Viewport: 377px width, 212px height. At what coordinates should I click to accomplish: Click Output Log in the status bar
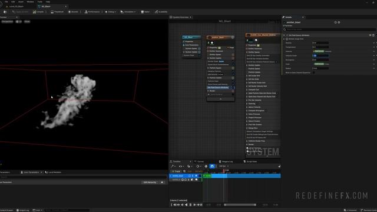pos(22,210)
